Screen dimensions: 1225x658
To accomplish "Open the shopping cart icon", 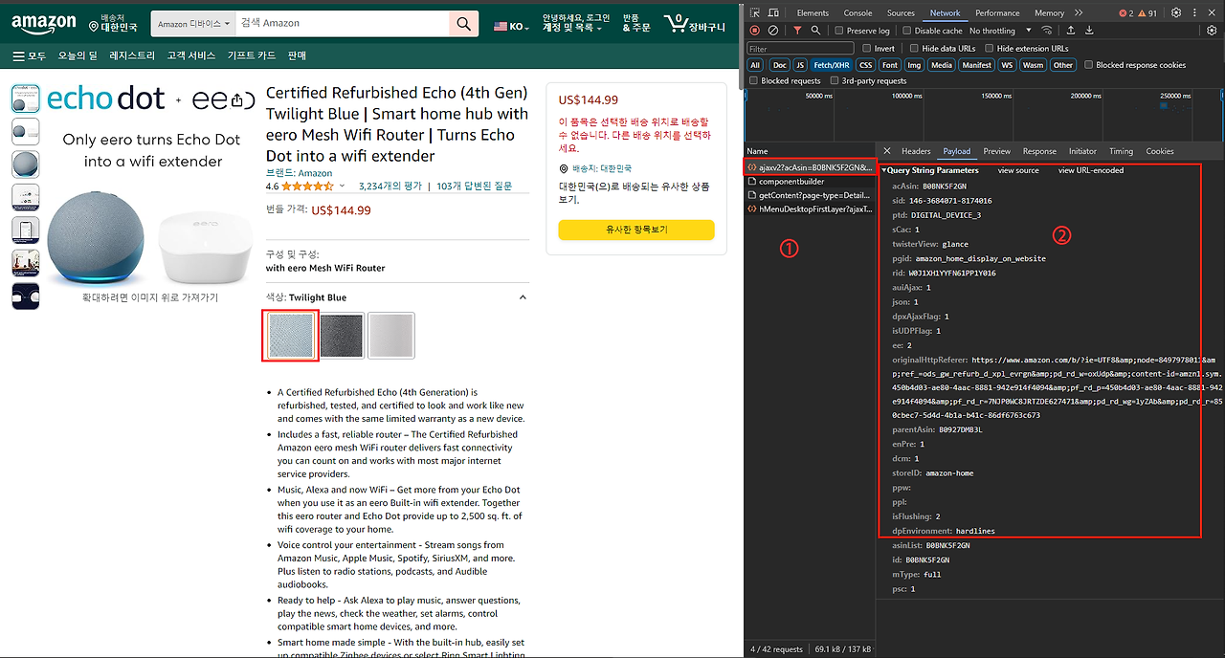I will point(695,23).
